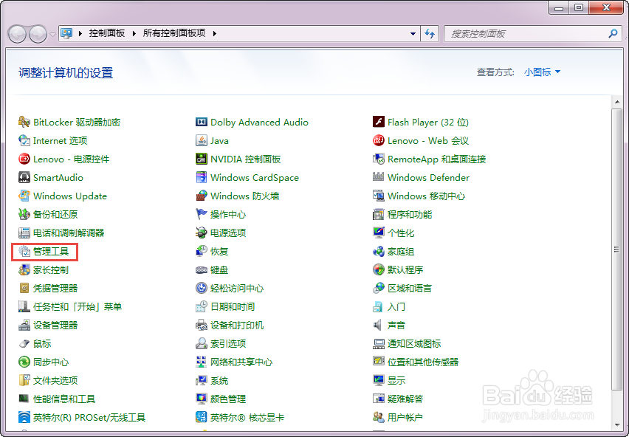
Task: Open the Windows 防火墙 icon
Action: pos(202,196)
